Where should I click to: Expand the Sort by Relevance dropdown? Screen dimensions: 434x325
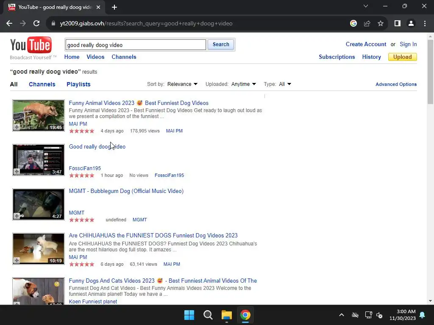[182, 84]
